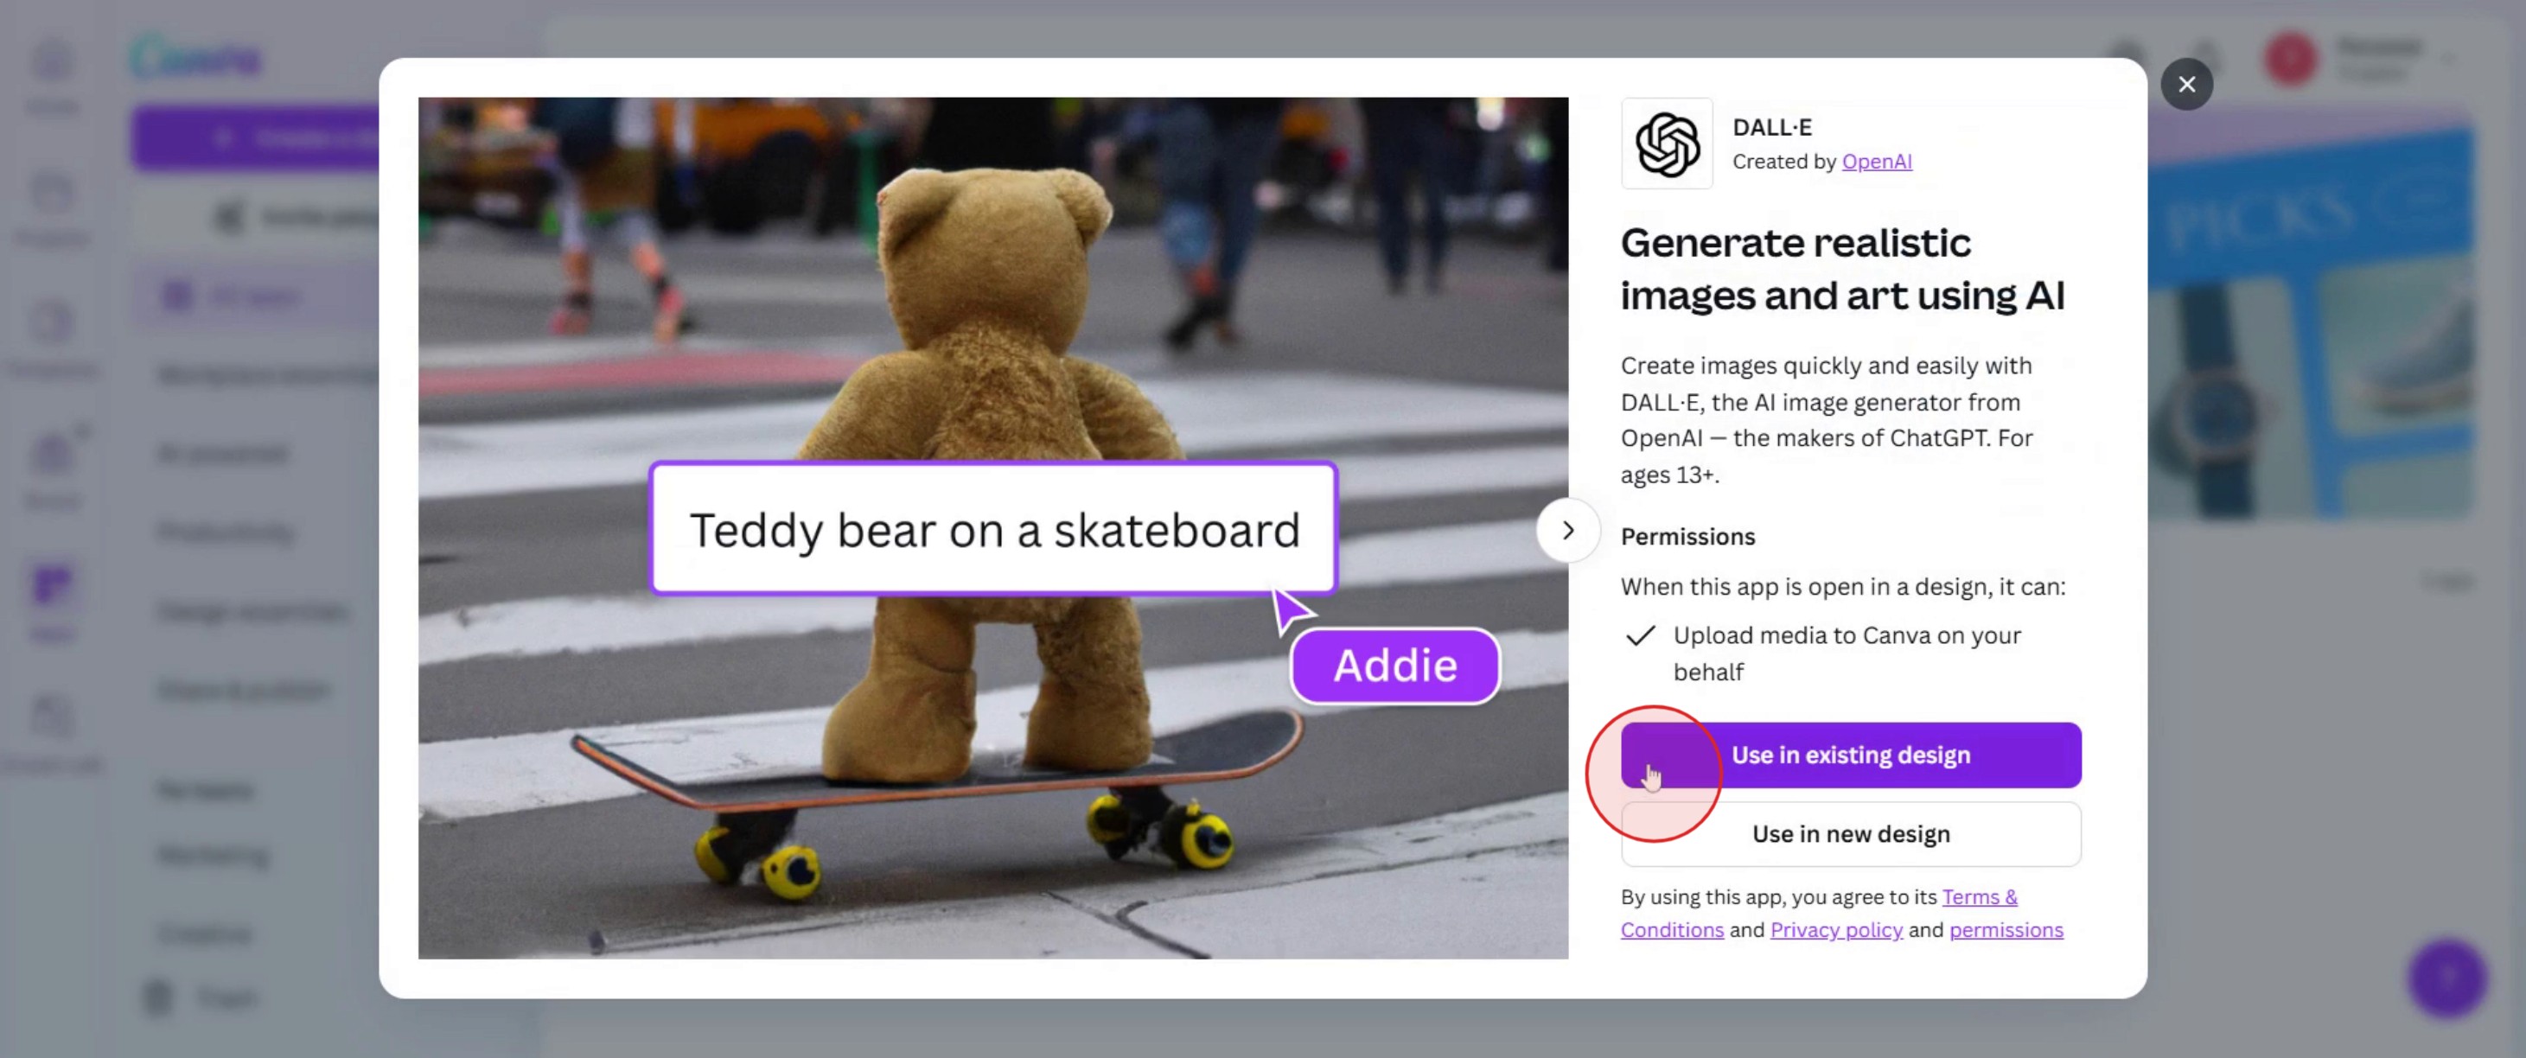This screenshot has height=1058, width=2526.
Task: Click the Teddy bear on a skateboard prompt box
Action: coord(993,530)
